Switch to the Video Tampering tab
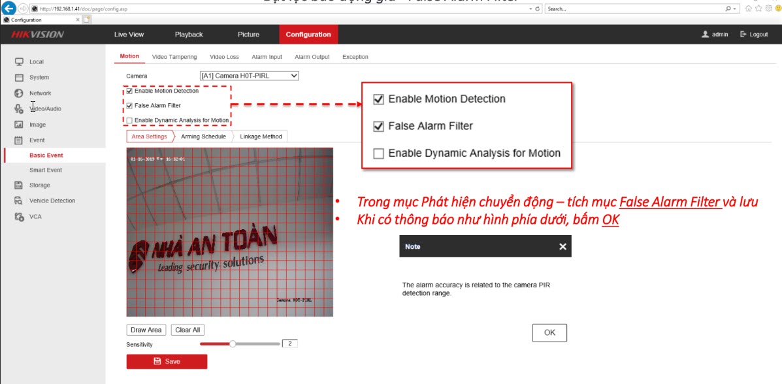782x384 pixels. [x=174, y=57]
